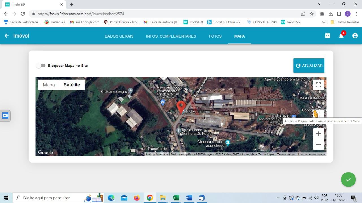362x203 pixels.
Task: Reload the browser page
Action: 23,14
